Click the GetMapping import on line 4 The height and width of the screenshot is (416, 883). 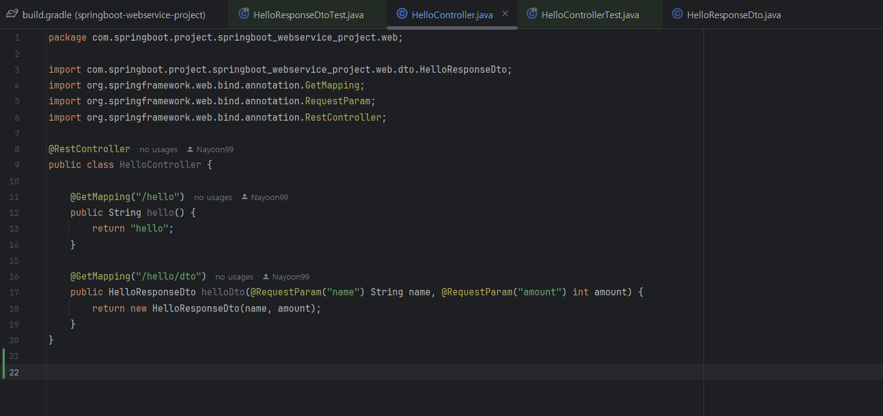[x=206, y=86]
